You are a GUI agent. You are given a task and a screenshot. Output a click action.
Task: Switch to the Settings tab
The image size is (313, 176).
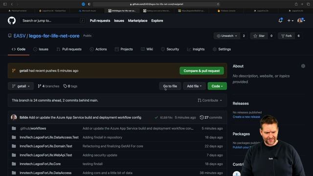222,49
